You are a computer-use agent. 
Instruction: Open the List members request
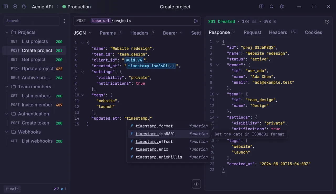[x=34, y=96]
